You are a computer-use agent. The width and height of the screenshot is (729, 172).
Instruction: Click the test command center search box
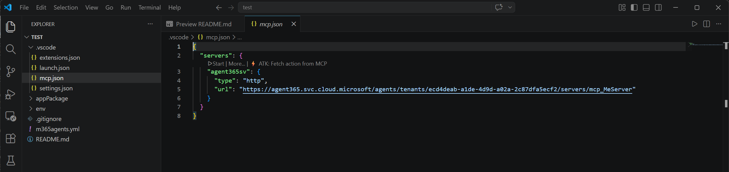point(365,7)
